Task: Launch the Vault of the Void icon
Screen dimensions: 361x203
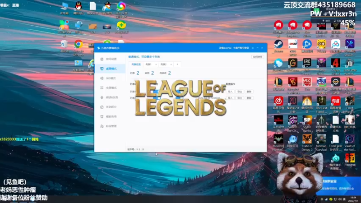Action: tap(350, 143)
